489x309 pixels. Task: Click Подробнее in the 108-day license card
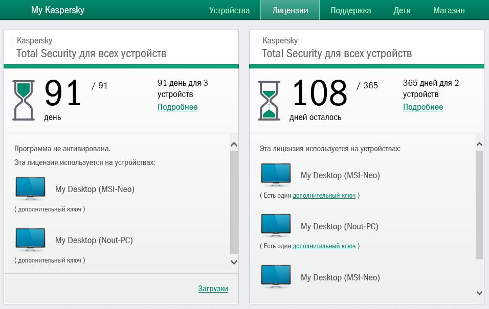click(x=423, y=107)
